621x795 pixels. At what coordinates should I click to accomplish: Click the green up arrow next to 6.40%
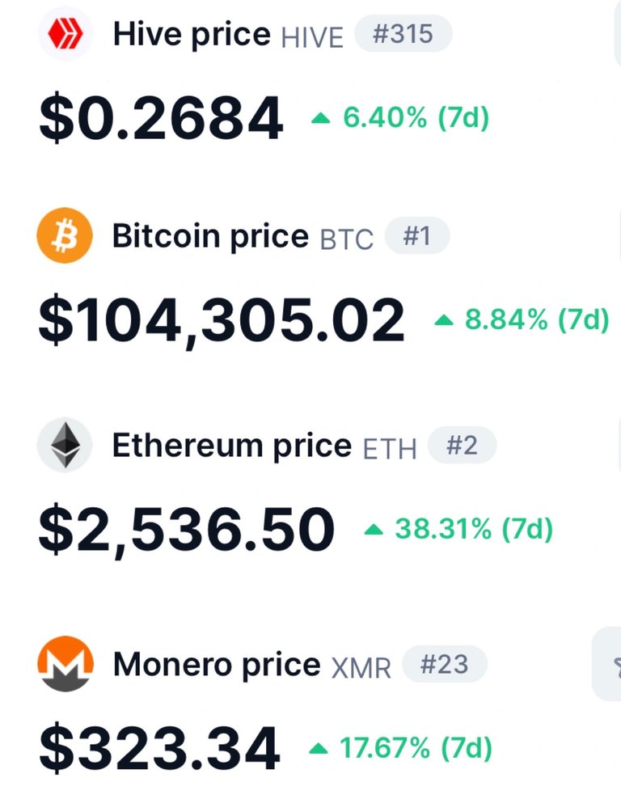pos(320,119)
